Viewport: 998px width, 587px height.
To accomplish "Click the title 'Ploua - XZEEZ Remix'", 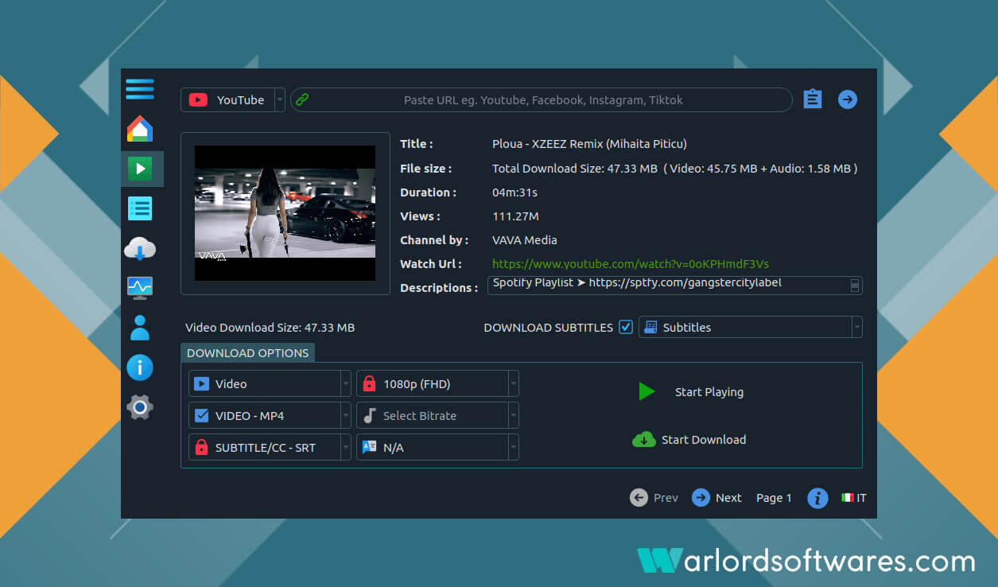I will coord(589,144).
